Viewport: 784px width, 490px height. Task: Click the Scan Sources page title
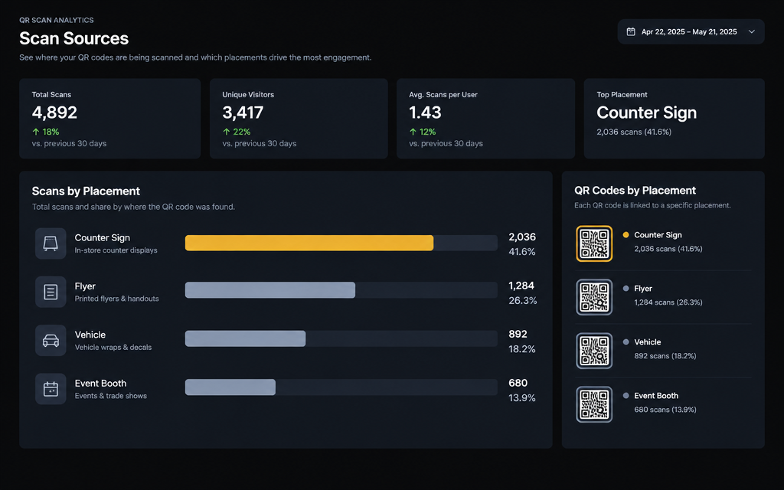pyautogui.click(x=74, y=38)
